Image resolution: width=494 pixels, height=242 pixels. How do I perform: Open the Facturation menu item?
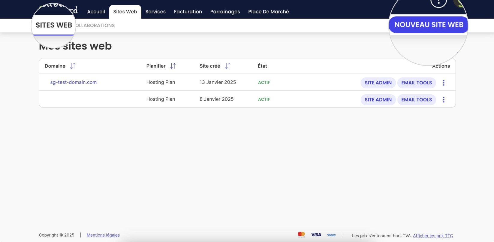[188, 12]
